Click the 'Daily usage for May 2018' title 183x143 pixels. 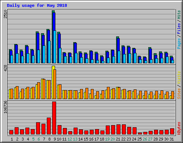coord(37,5)
